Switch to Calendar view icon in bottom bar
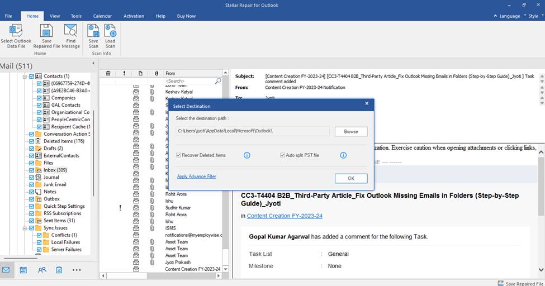545x286 pixels. point(23,270)
